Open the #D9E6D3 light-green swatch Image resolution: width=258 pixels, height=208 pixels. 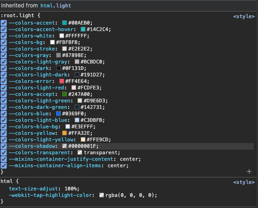tap(80, 101)
